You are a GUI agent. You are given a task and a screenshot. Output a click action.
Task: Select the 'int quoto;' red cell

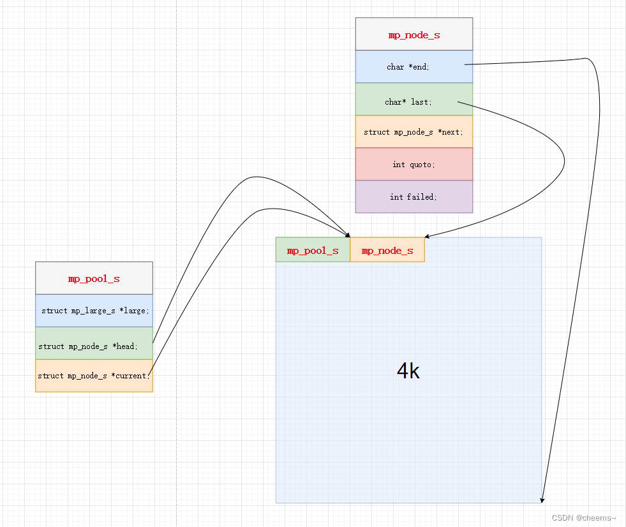click(414, 164)
